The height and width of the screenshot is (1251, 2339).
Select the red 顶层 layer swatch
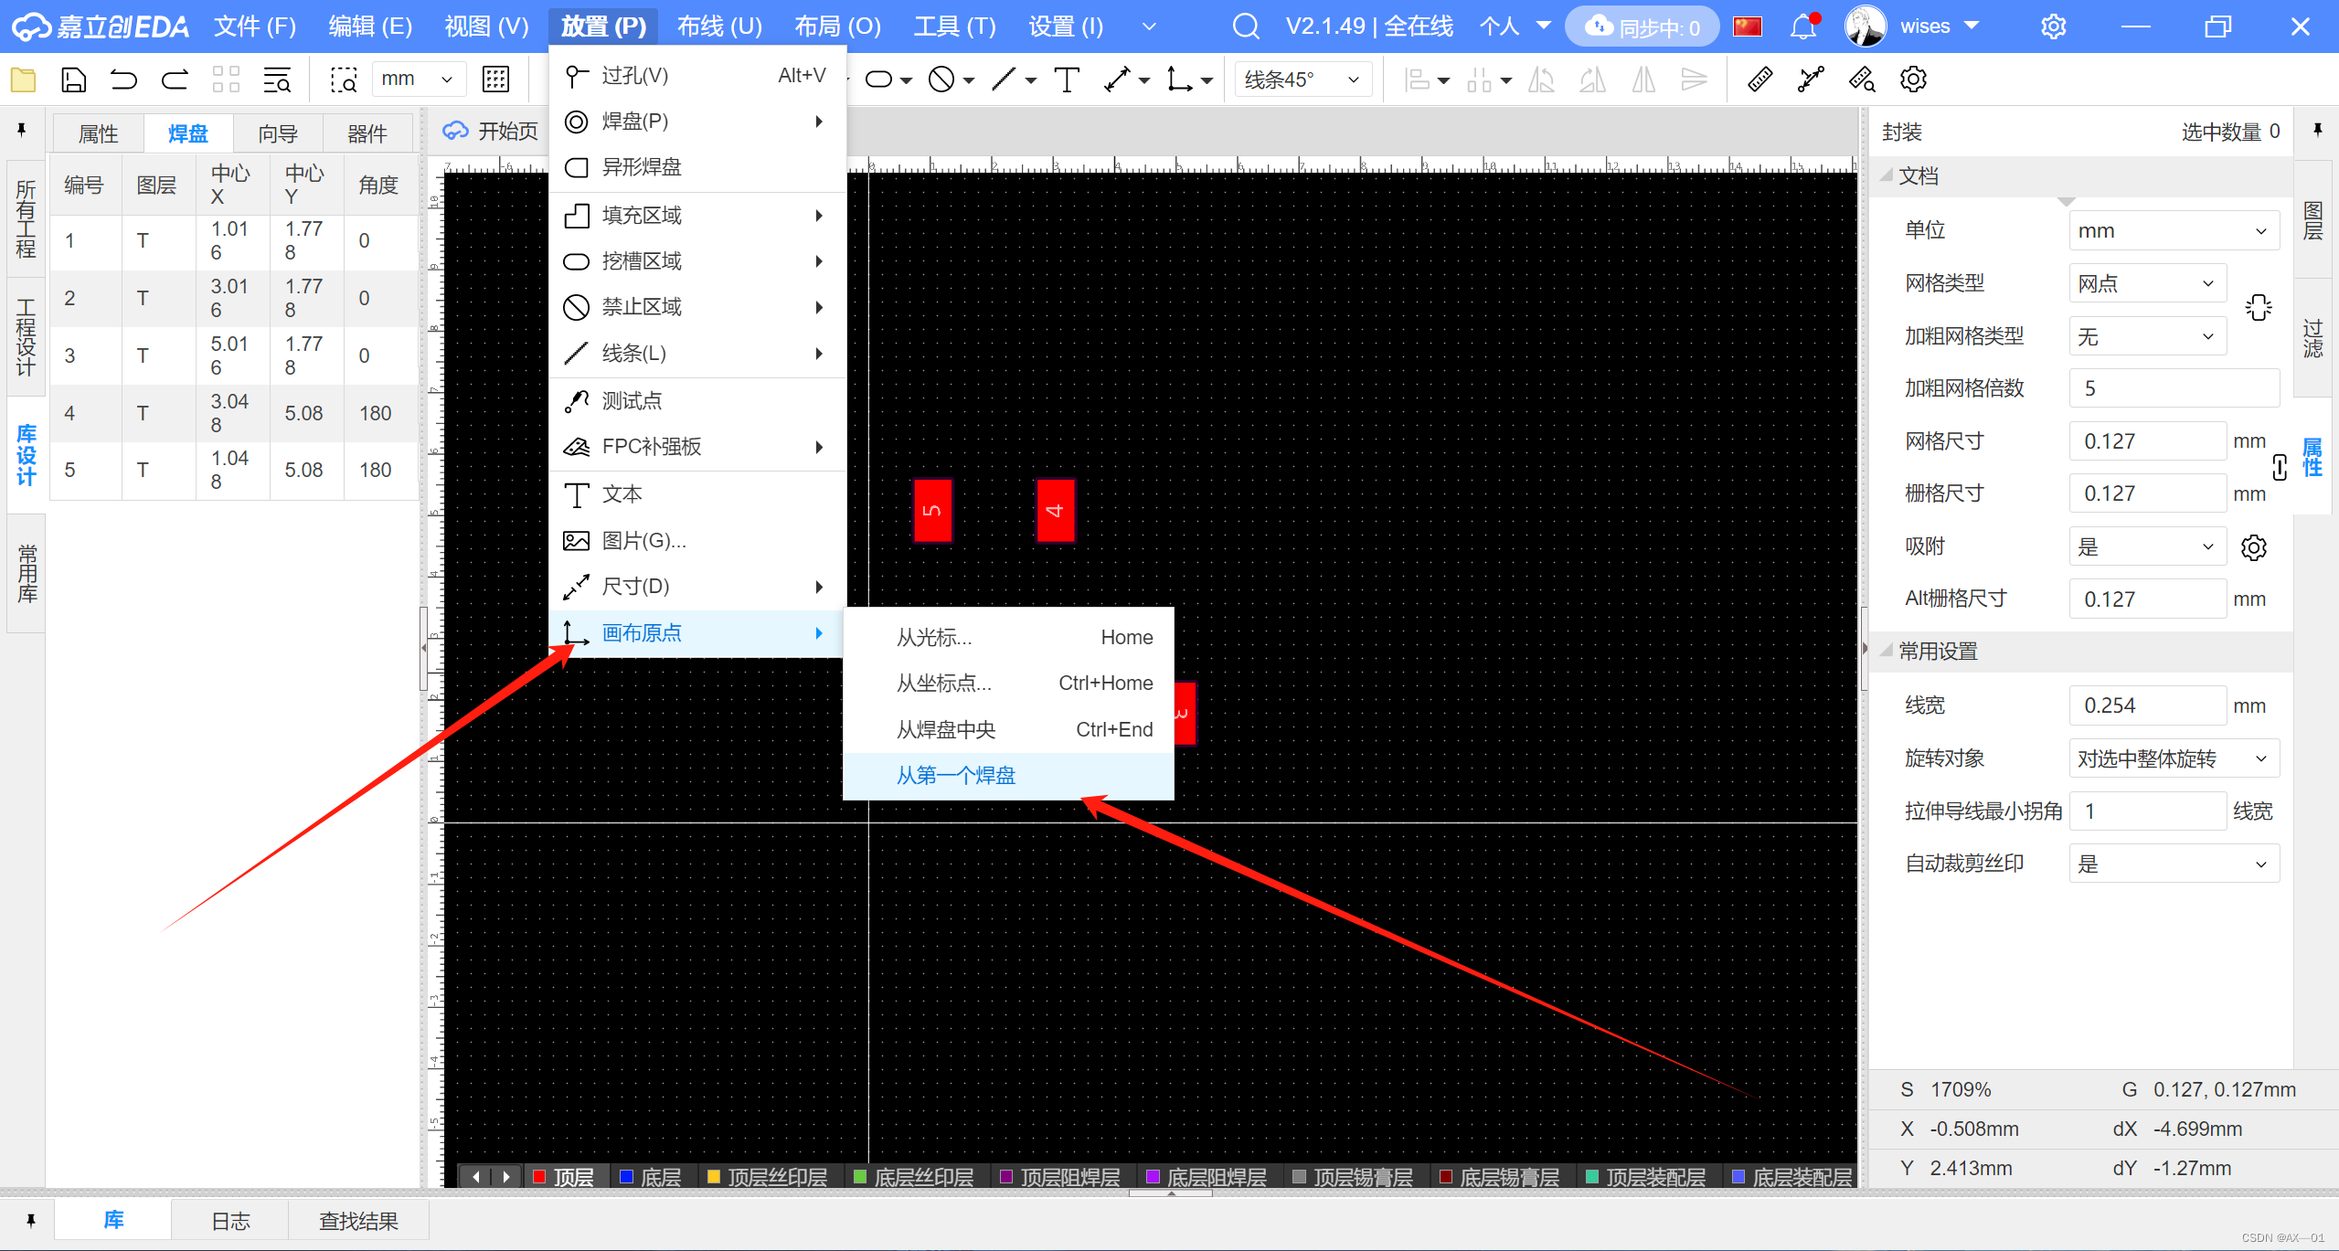(x=540, y=1176)
